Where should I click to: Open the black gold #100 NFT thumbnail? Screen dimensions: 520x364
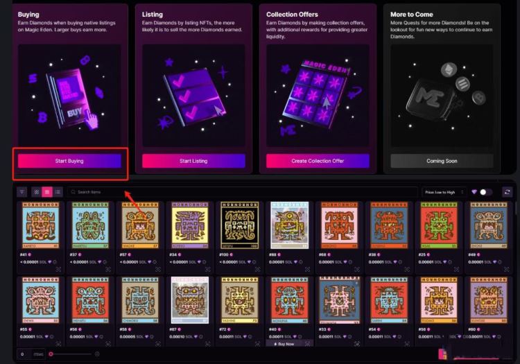coord(240,225)
